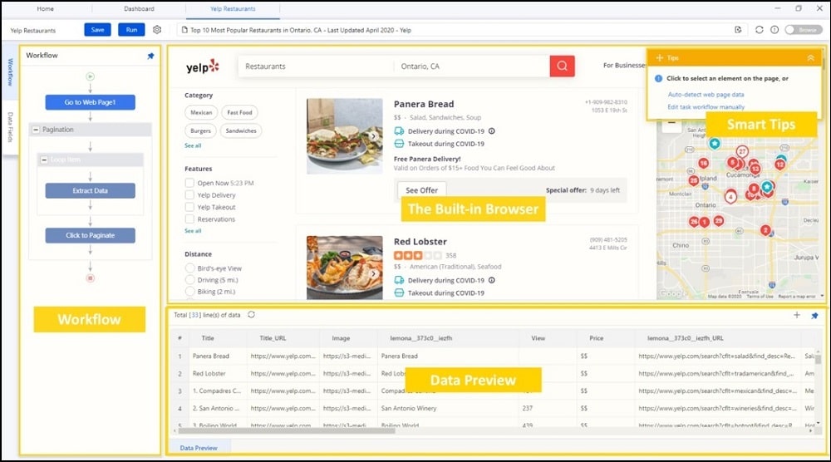Toggle the Browse mode switch
The image size is (831, 462).
click(803, 30)
